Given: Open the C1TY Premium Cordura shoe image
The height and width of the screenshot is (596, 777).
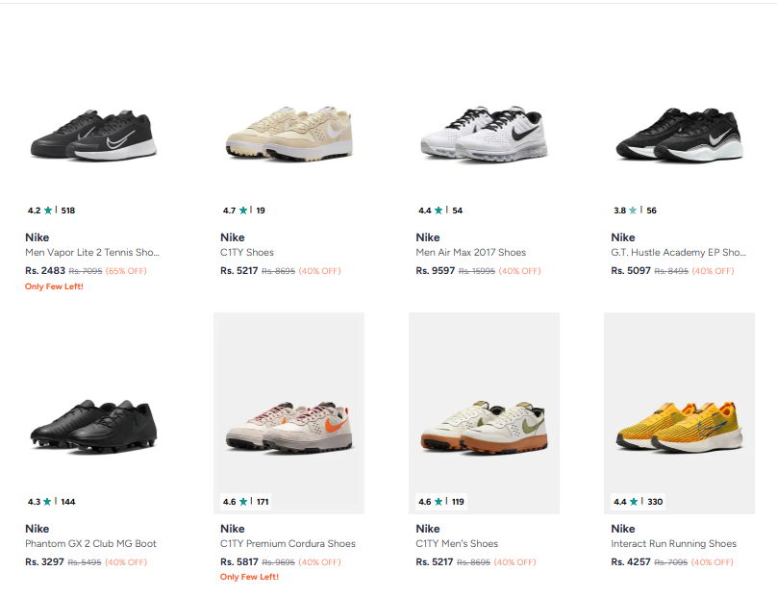Looking at the screenshot, I should click(288, 424).
